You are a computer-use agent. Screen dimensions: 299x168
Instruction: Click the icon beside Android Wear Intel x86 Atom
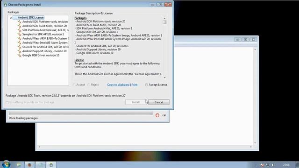pyautogui.click(x=19, y=42)
